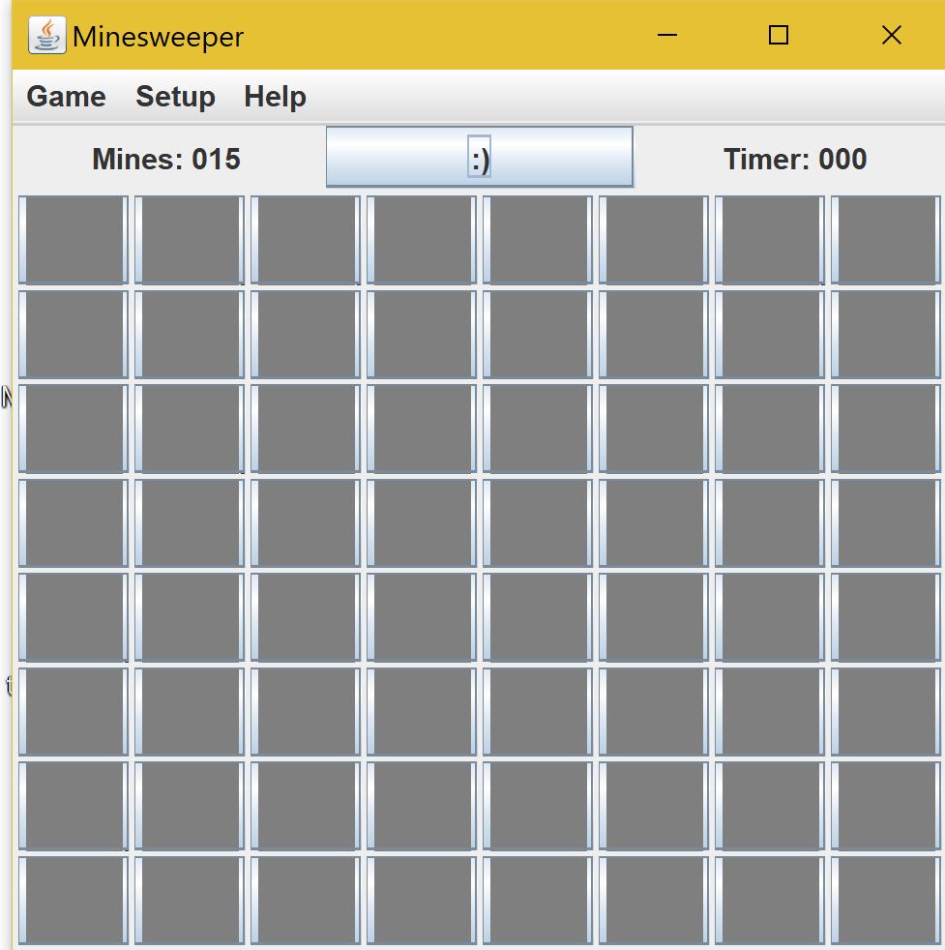Image resolution: width=945 pixels, height=950 pixels.
Task: Reveal the top-left cell of the minefield
Action: (x=74, y=239)
